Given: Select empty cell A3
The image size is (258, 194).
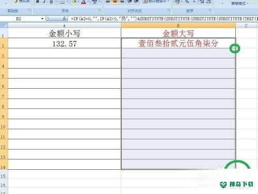Looking at the screenshot, I should [64, 53].
